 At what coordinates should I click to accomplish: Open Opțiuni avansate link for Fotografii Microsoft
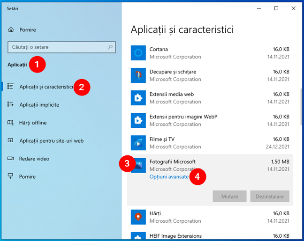(169, 176)
